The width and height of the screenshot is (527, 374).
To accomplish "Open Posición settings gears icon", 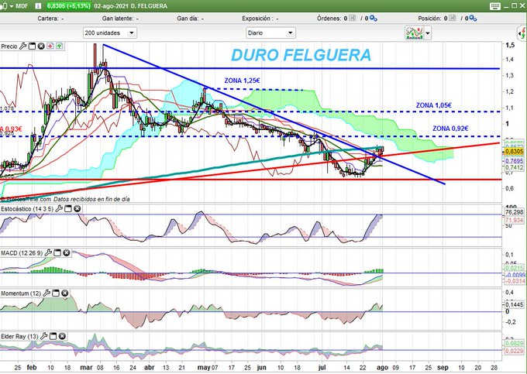I will coord(473,19).
